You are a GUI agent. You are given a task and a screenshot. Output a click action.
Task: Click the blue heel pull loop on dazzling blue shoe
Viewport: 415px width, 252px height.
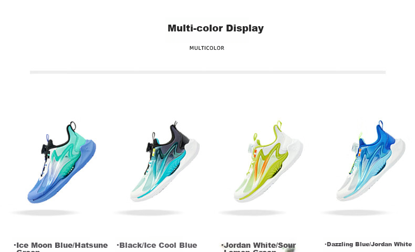[x=381, y=124]
